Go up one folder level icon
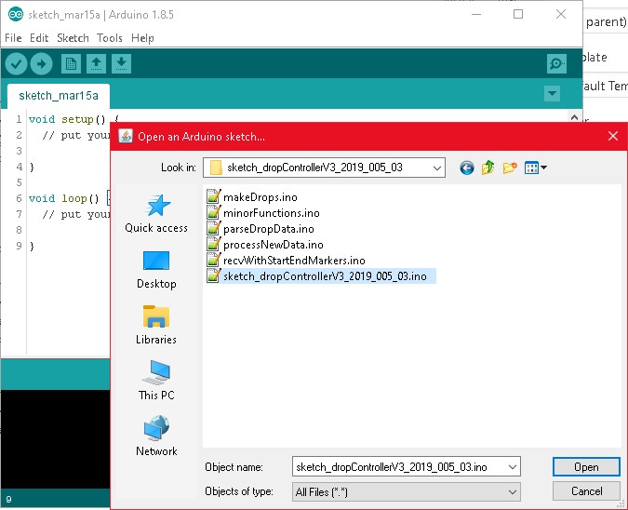 (488, 168)
